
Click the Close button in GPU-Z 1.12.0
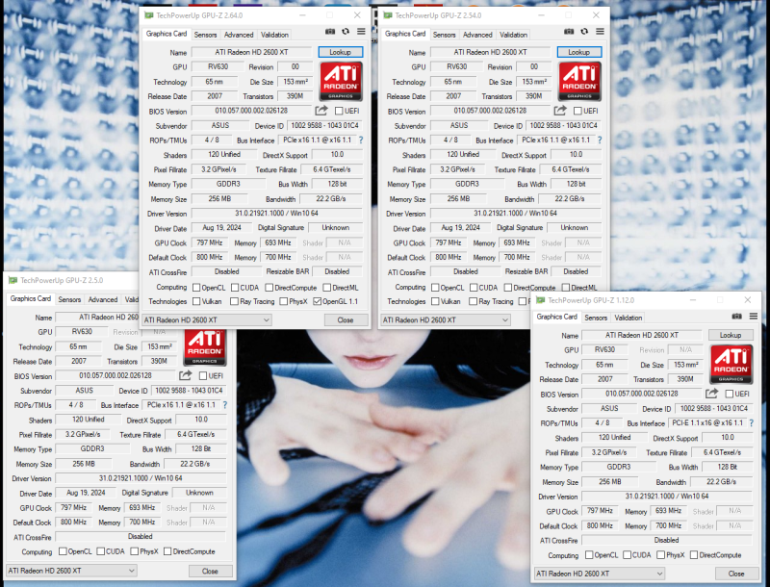pos(735,574)
